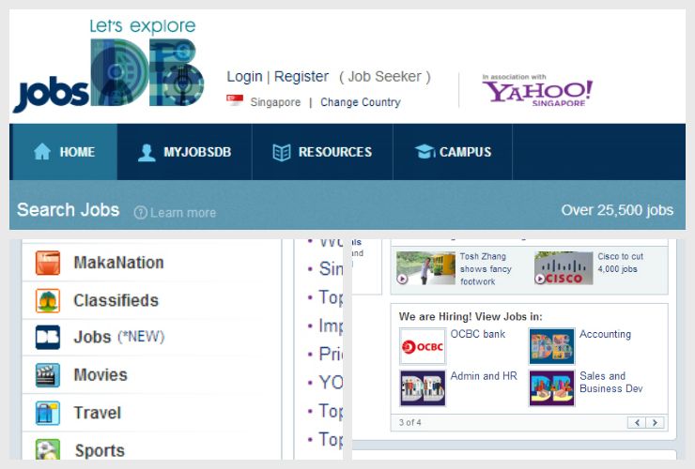Click the Singapore flag icon
The height and width of the screenshot is (469, 695).
235,101
